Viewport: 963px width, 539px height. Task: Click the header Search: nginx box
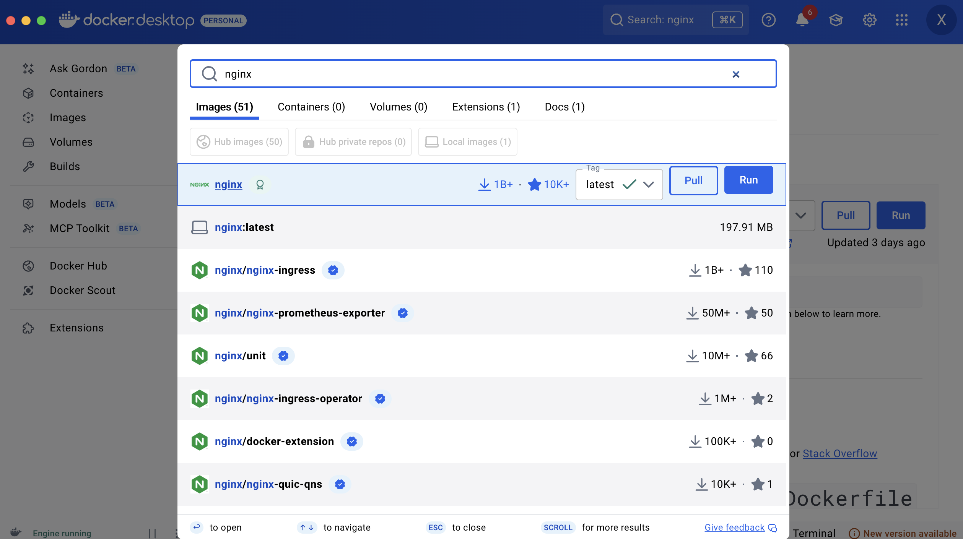(676, 20)
